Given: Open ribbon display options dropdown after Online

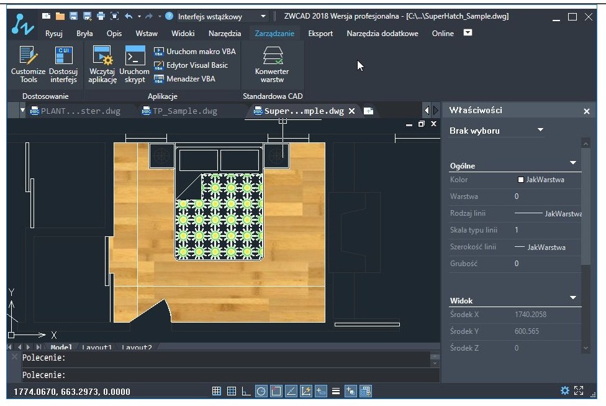Looking at the screenshot, I should (x=468, y=32).
